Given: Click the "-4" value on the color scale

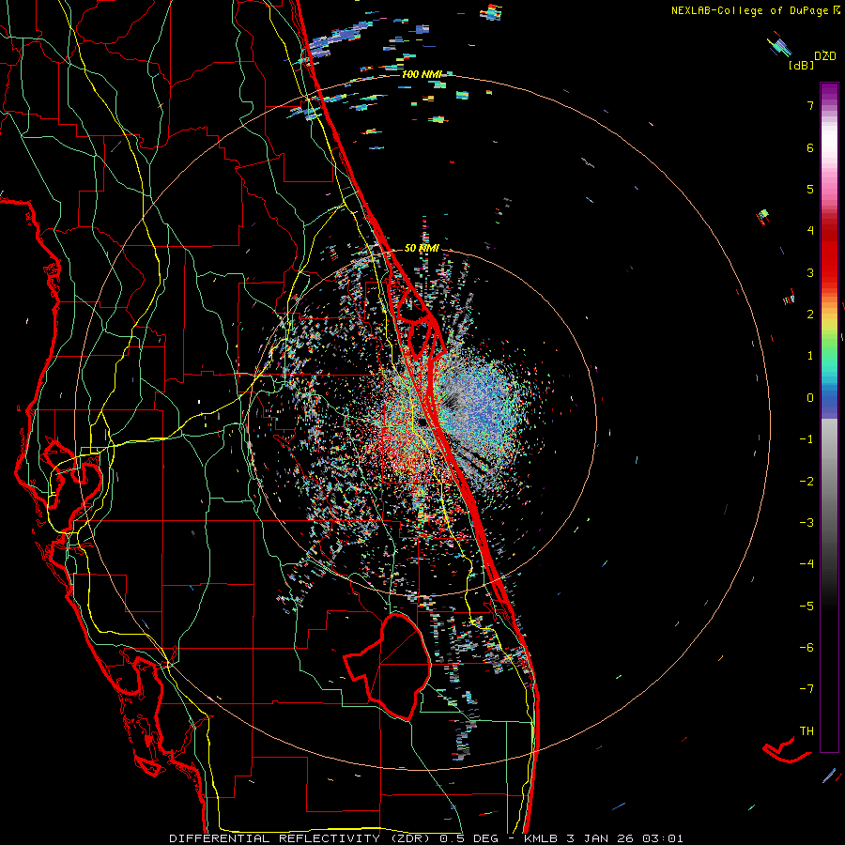Looking at the screenshot, I should pos(807,563).
